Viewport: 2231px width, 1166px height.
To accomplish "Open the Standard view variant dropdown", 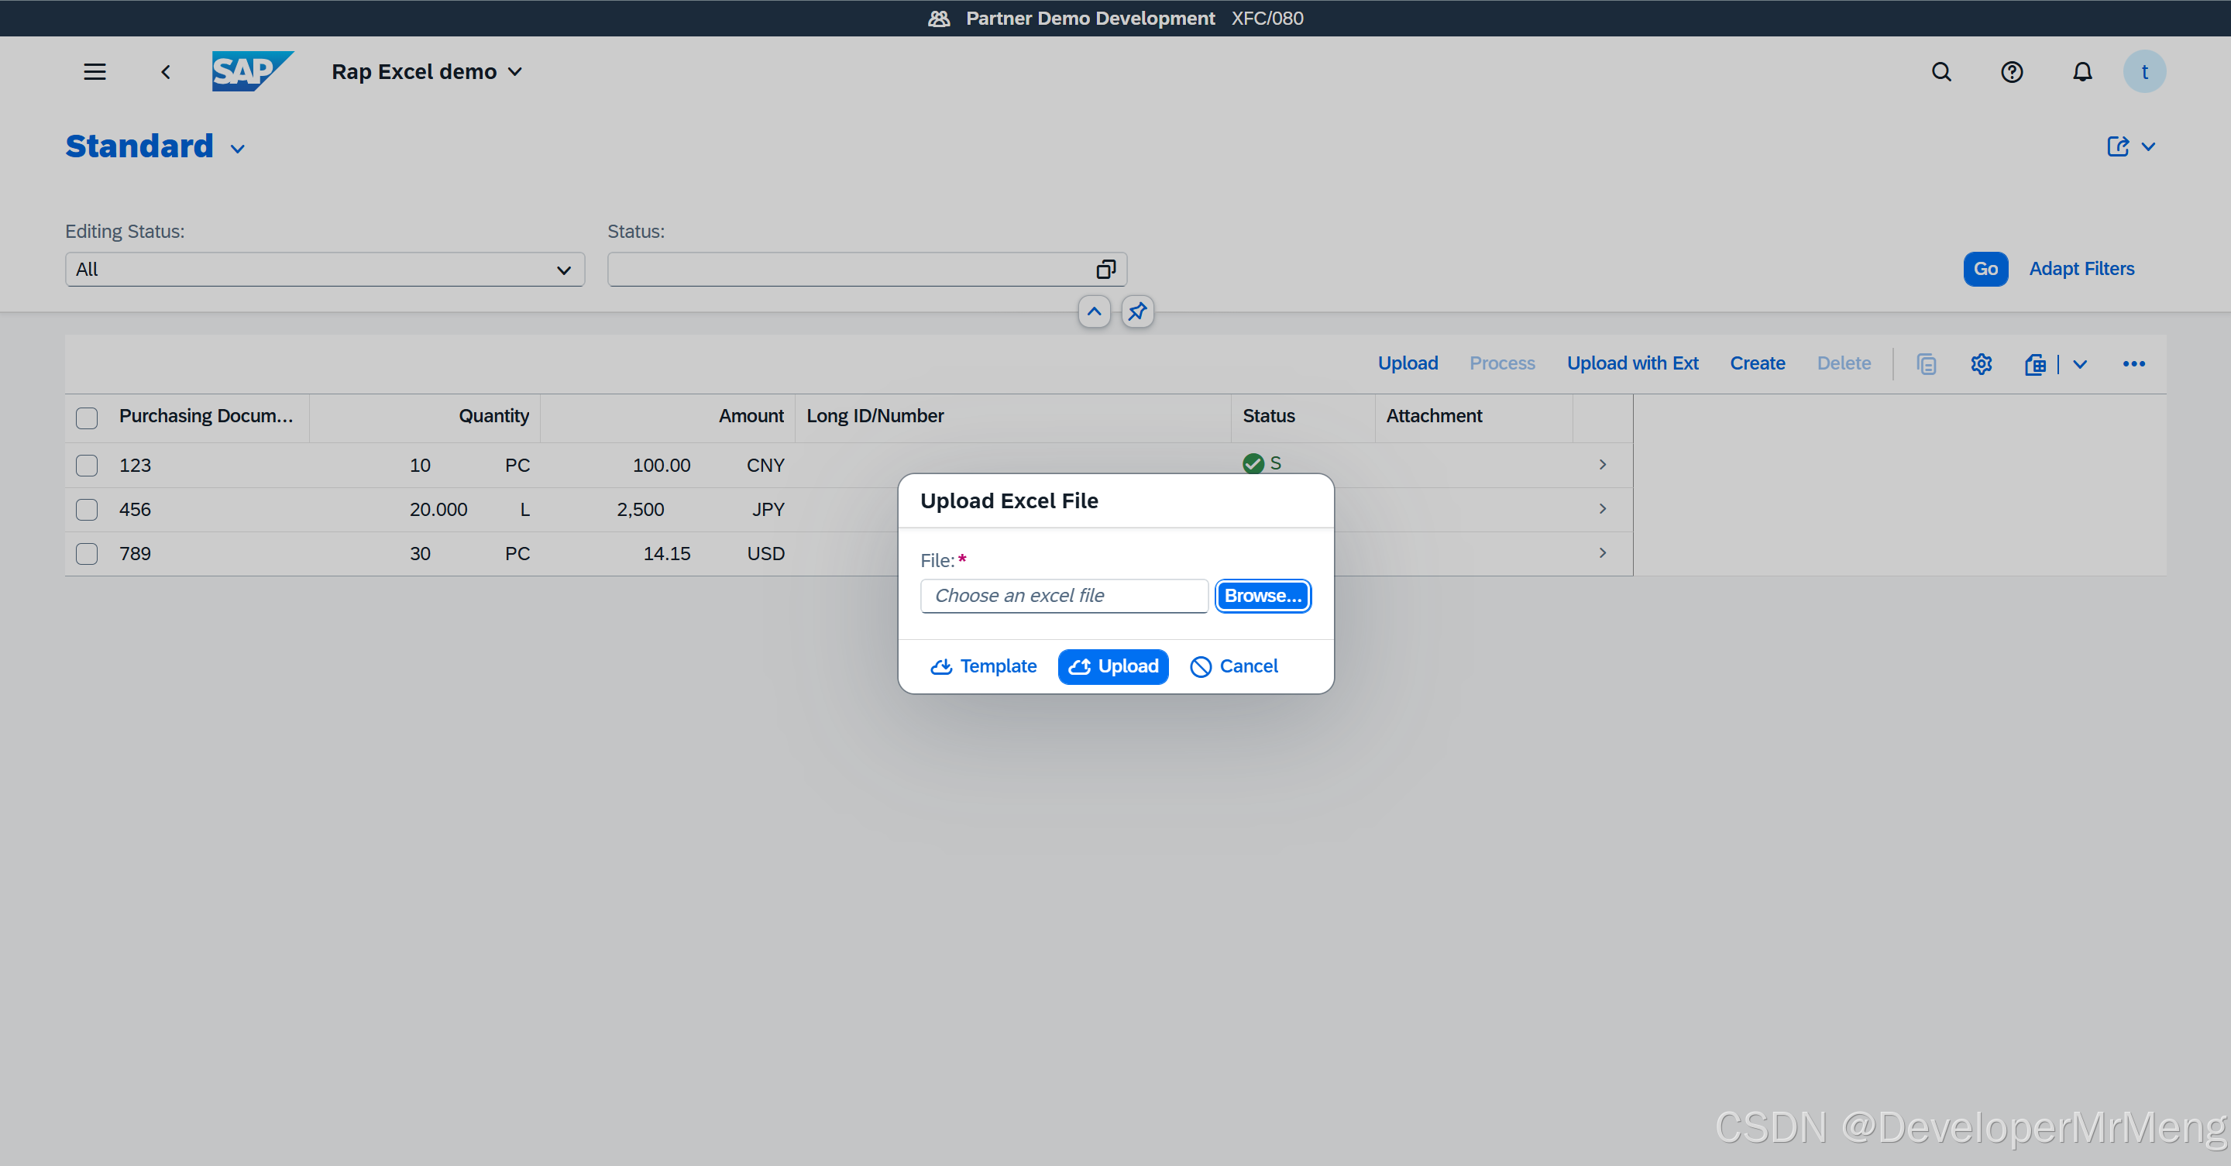I will tap(237, 149).
